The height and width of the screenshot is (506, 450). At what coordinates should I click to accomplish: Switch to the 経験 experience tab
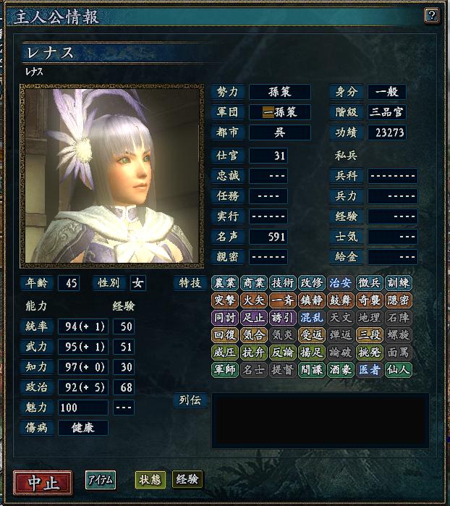coord(187,479)
